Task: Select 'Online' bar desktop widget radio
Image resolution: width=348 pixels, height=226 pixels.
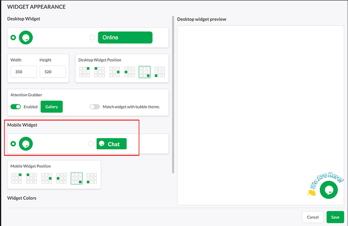Action: tap(92, 37)
